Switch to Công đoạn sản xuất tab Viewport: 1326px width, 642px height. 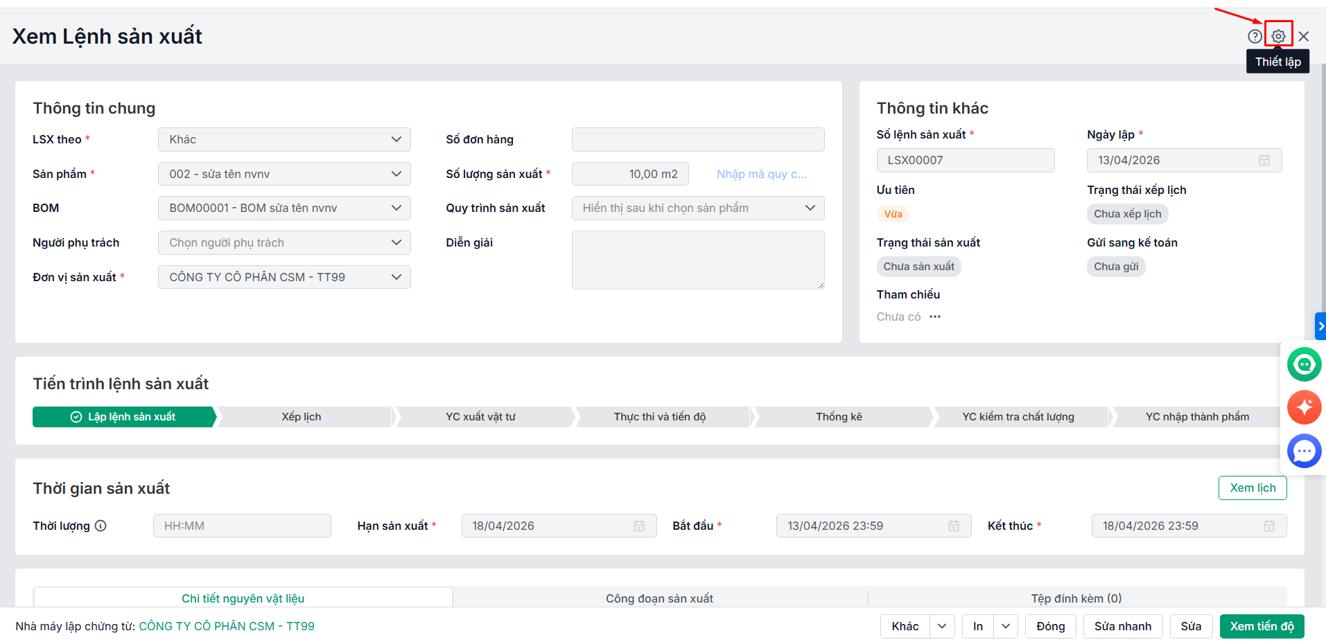[x=659, y=598]
